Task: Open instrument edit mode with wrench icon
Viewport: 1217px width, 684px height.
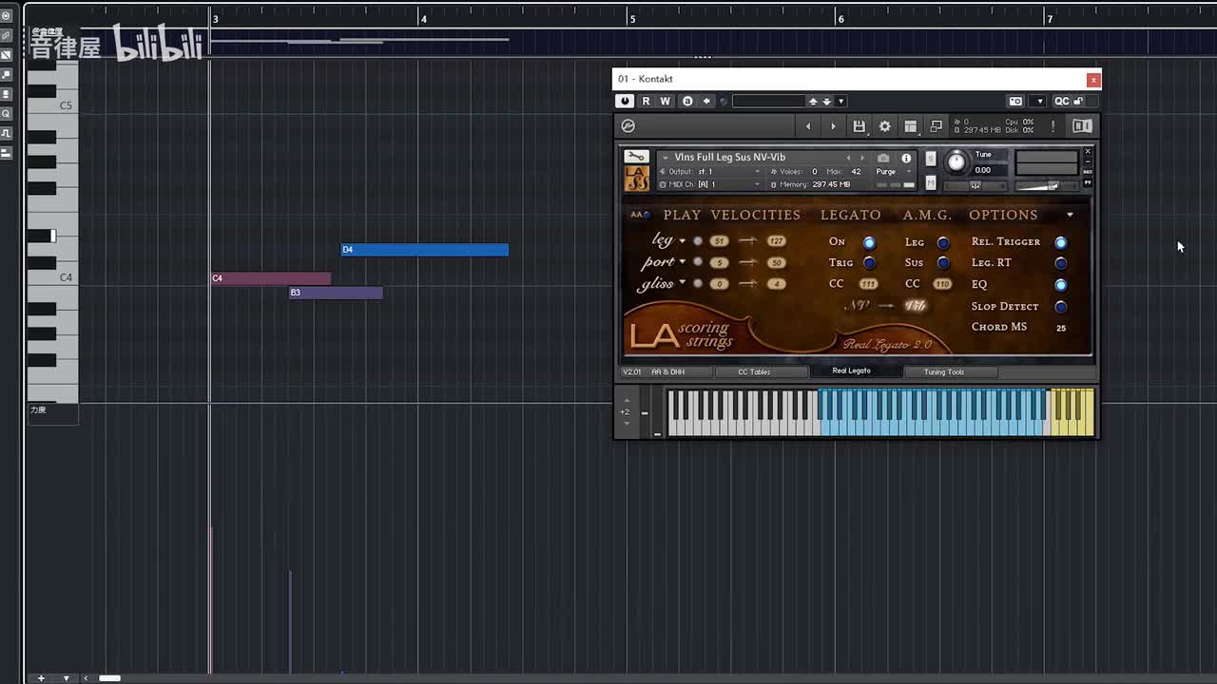Action: point(636,157)
